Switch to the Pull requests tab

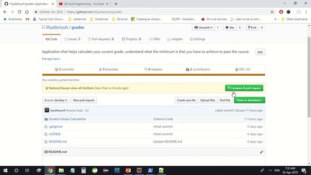(101, 39)
